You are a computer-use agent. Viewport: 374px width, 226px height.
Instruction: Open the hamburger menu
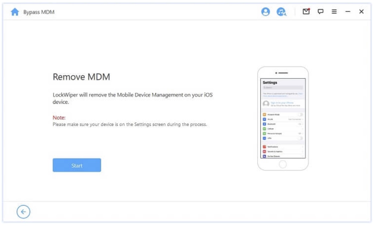[334, 12]
